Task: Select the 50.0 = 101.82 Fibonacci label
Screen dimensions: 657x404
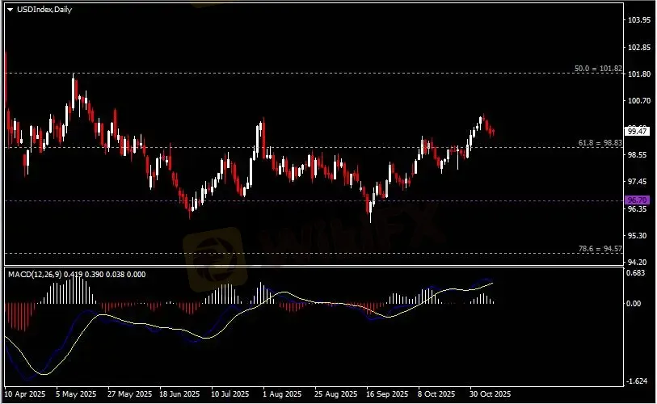Action: [598, 68]
